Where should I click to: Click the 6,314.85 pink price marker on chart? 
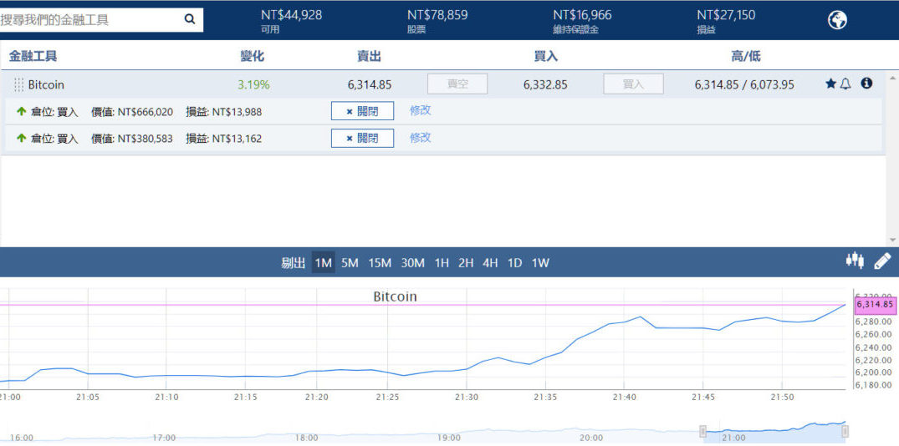click(x=875, y=305)
